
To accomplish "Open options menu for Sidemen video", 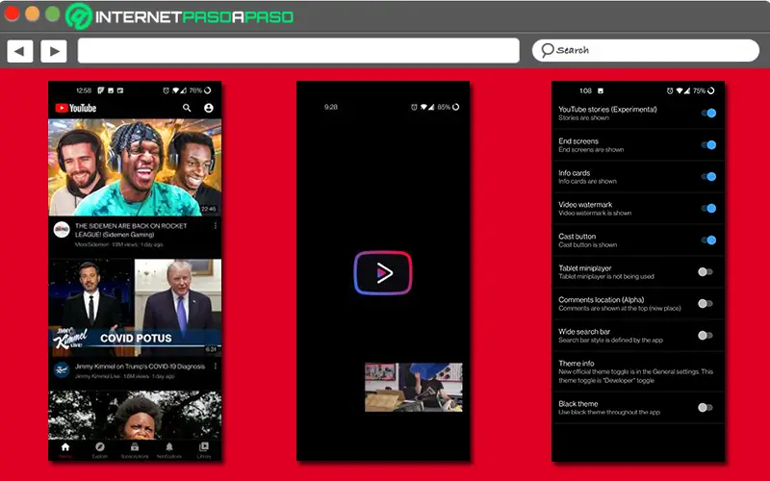I will click(x=215, y=225).
